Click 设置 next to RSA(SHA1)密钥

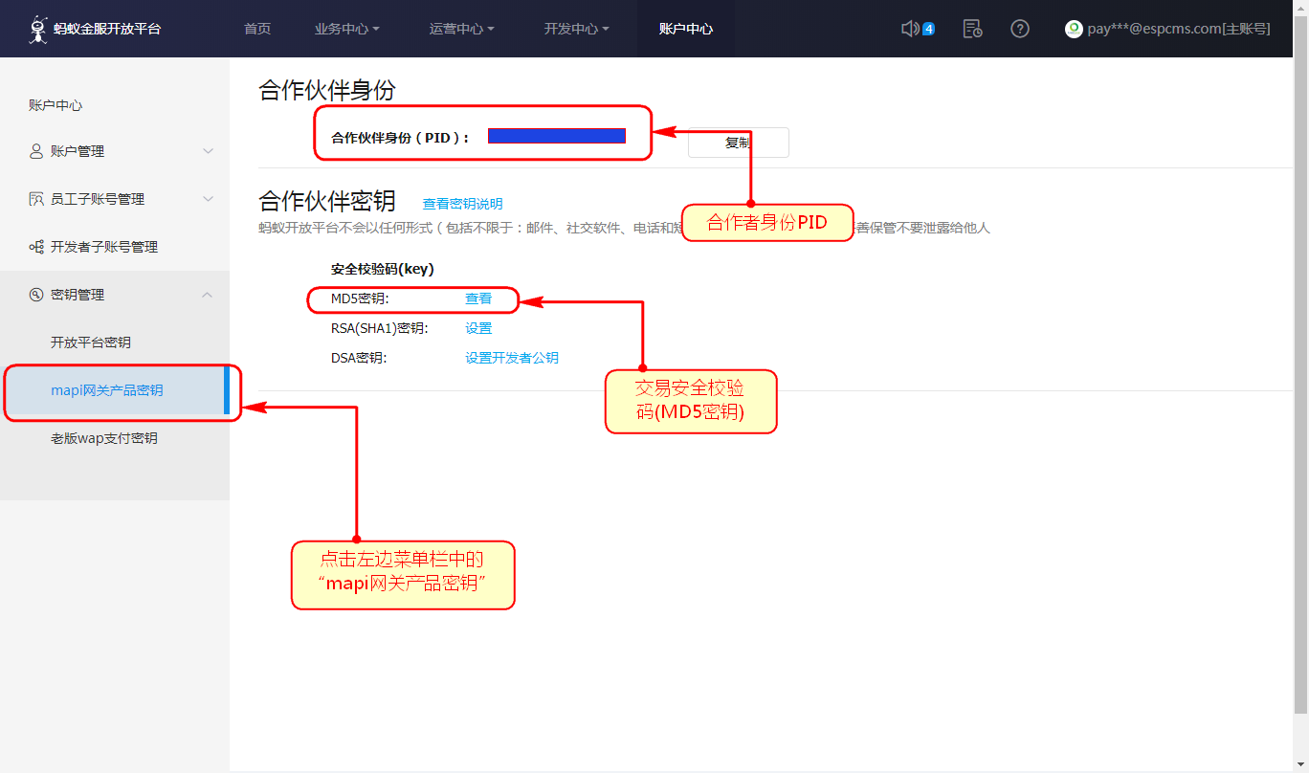pyautogui.click(x=478, y=328)
